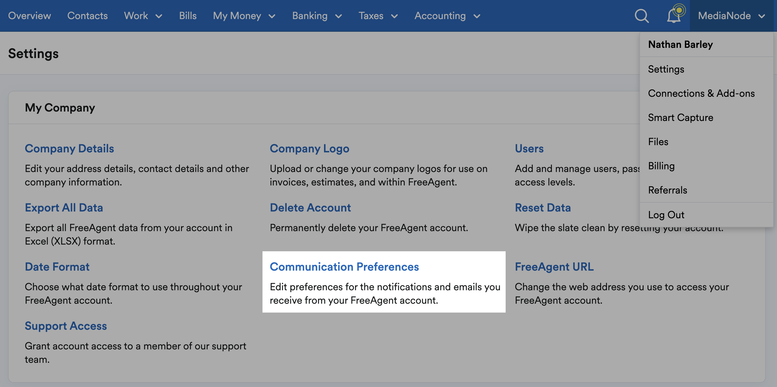Screen dimensions: 777x387
Task: Expand the Banking dropdown menu
Action: click(x=317, y=16)
